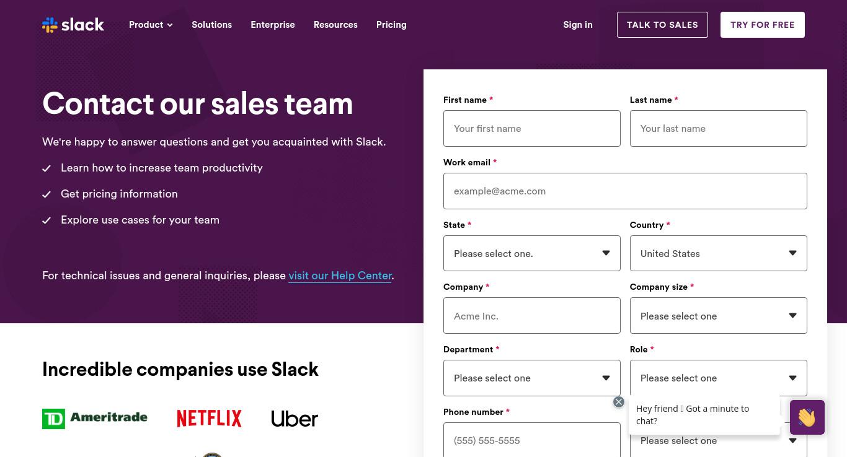
Task: Click the Uber logo
Action: (295, 419)
